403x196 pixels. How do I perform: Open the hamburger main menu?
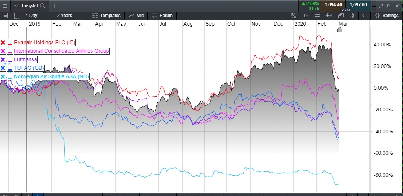pyautogui.click(x=5, y=6)
